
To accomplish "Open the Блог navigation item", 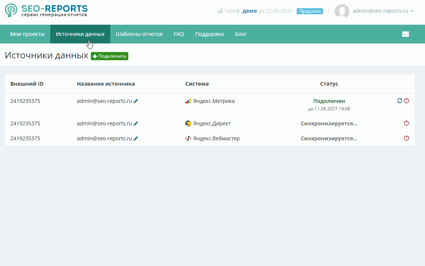I will click(241, 34).
